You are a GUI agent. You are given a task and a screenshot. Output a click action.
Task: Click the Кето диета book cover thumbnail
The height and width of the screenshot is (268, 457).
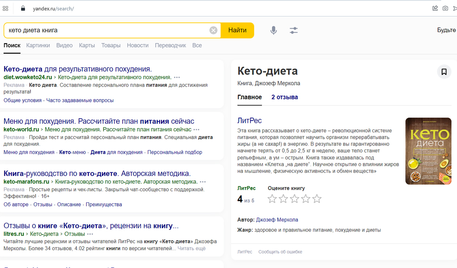point(428,151)
